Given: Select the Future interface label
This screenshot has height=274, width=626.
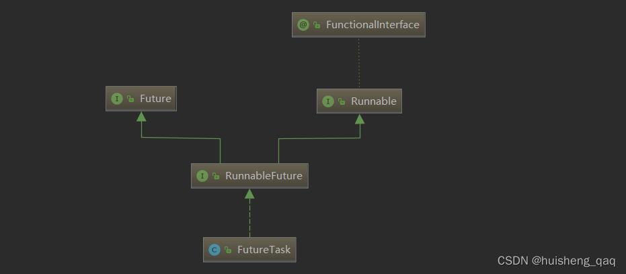Looking at the screenshot, I should (155, 99).
